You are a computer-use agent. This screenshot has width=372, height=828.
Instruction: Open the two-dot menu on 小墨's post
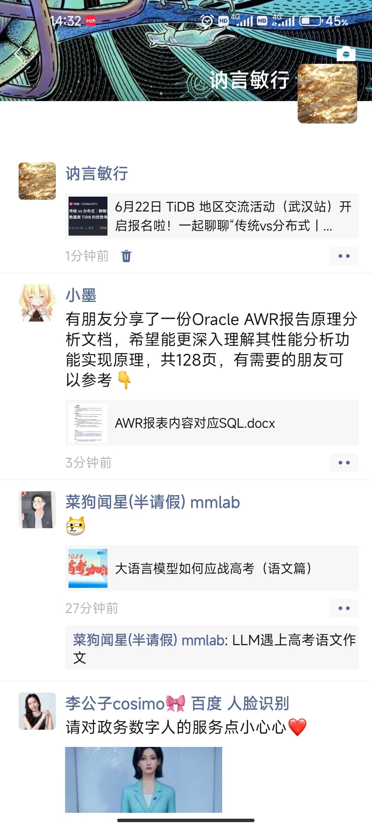pos(344,463)
